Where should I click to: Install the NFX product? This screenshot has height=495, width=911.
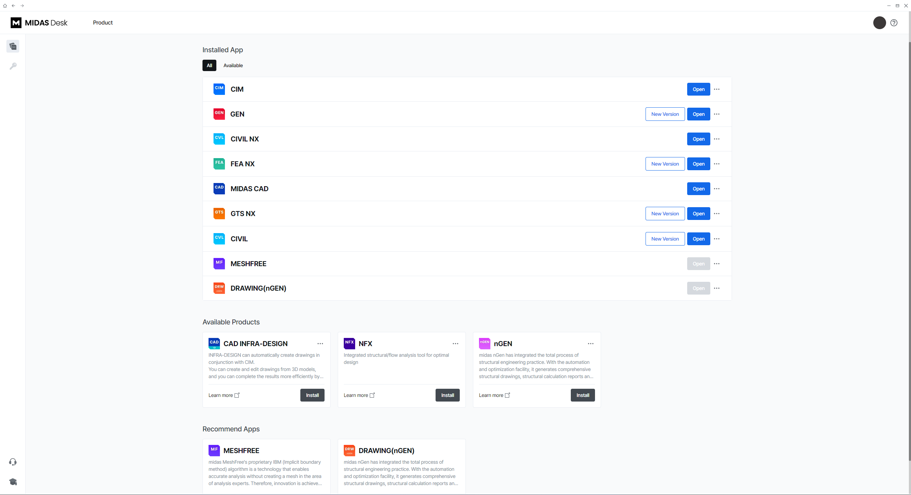pos(447,395)
